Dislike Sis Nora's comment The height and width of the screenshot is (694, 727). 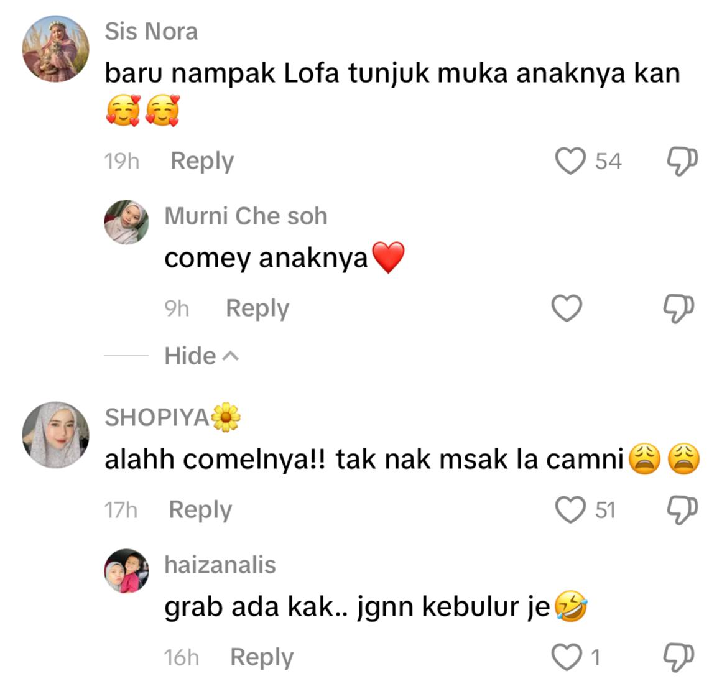[x=682, y=161]
